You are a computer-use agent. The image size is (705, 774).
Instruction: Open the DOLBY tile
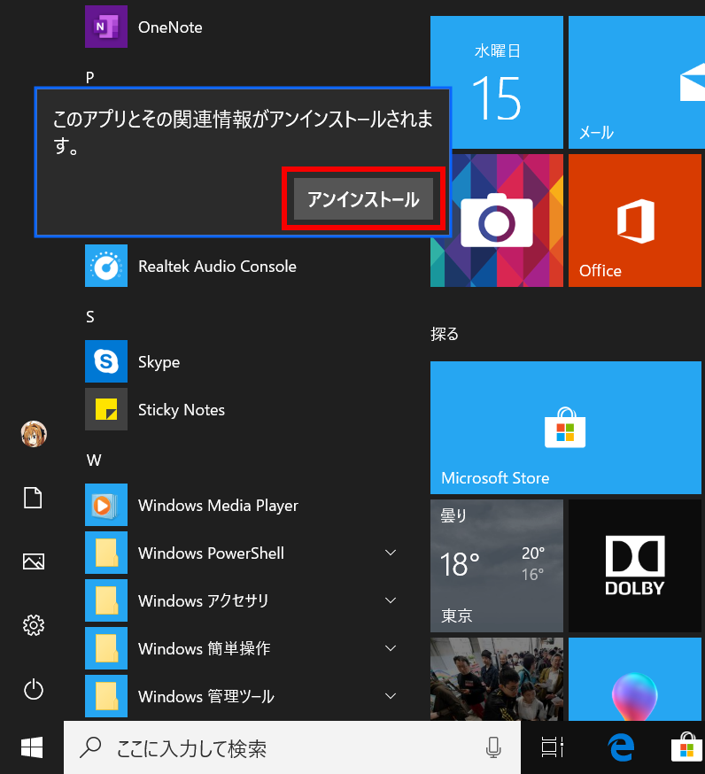pyautogui.click(x=635, y=566)
